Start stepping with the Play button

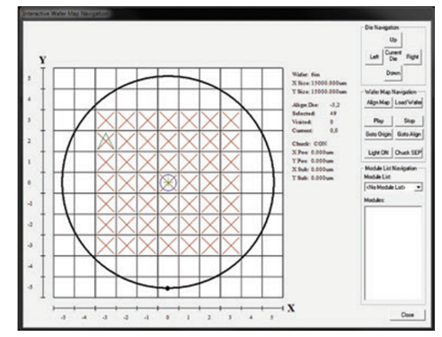378,120
